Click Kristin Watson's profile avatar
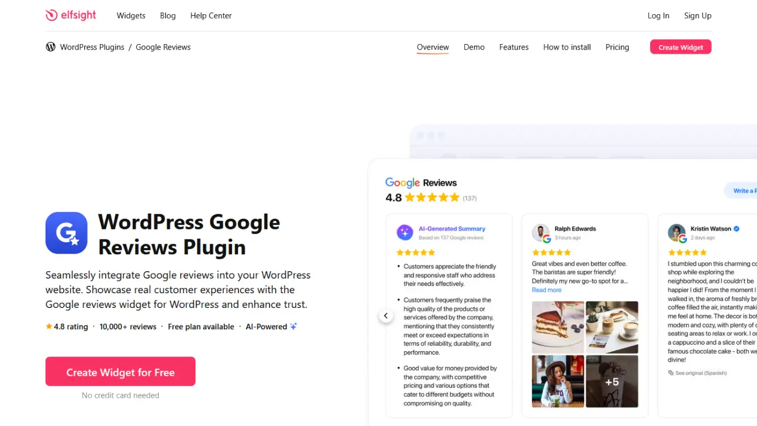This screenshot has width=757, height=426. pos(676,232)
